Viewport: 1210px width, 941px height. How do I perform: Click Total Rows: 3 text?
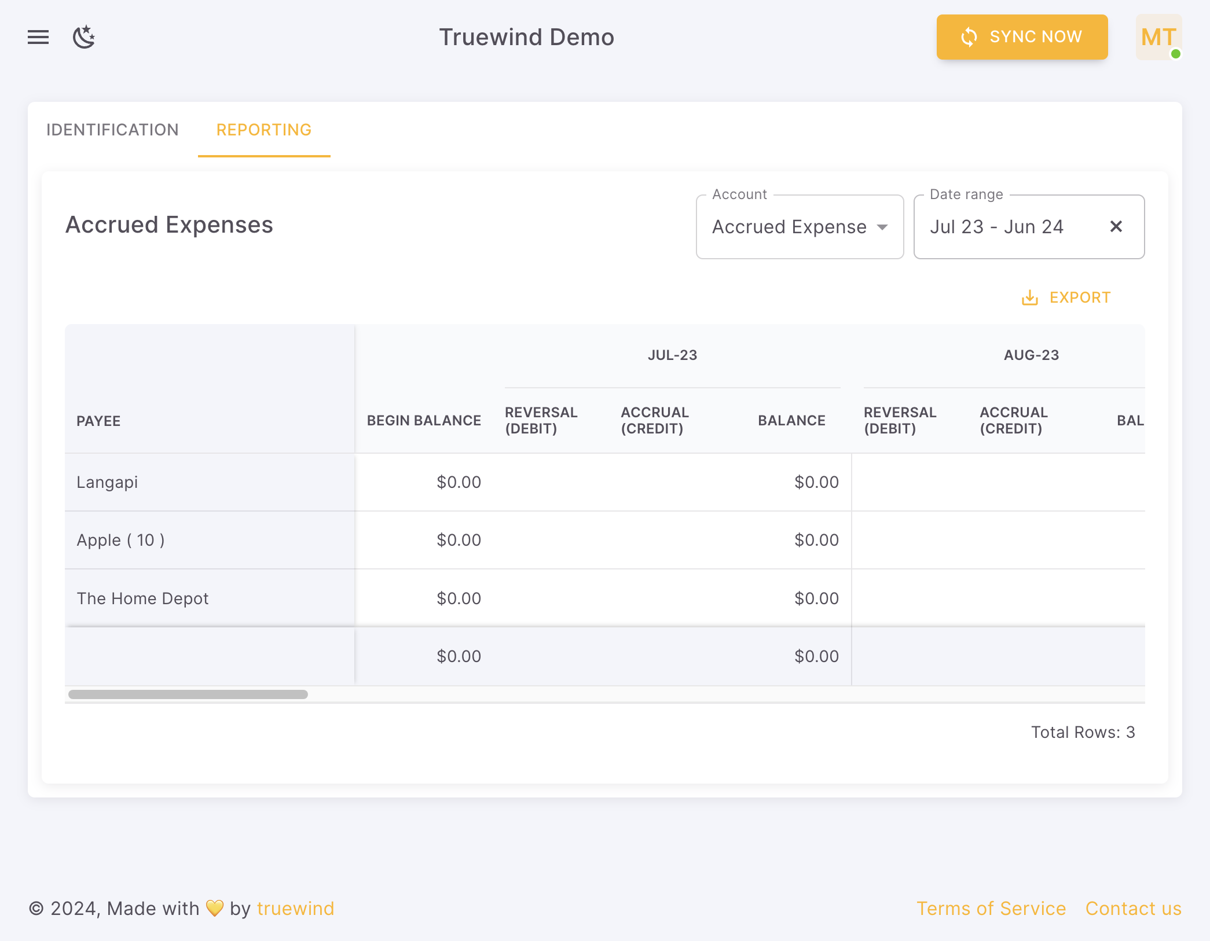click(1083, 732)
